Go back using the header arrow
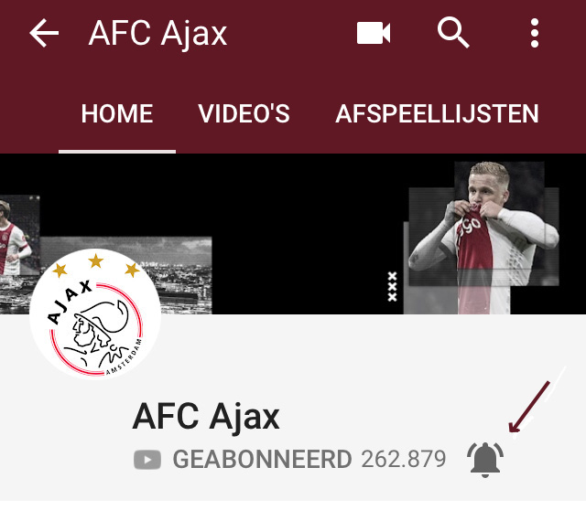Screen dimensions: 586x510 (44, 33)
